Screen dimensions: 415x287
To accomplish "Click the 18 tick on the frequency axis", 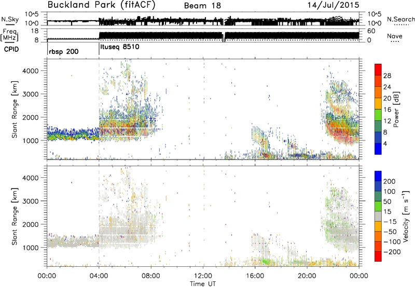I will click(34, 31).
